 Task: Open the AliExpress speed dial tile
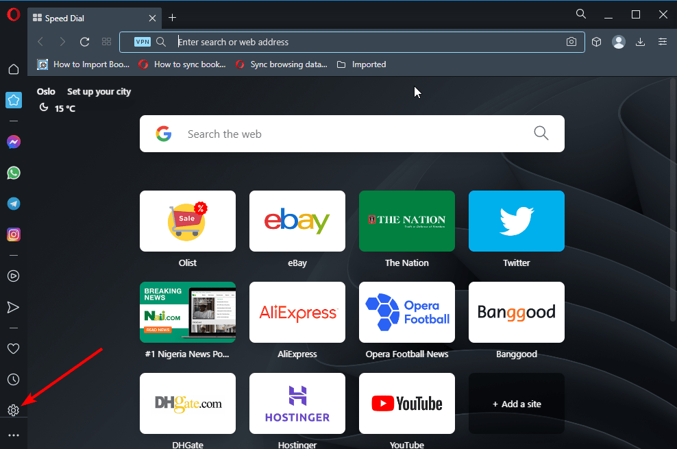297,312
